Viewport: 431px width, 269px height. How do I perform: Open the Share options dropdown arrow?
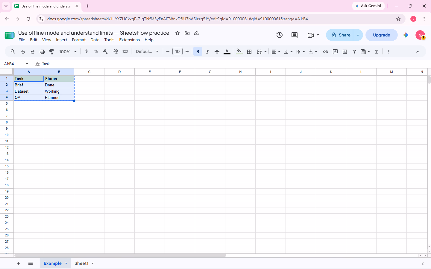(358, 35)
